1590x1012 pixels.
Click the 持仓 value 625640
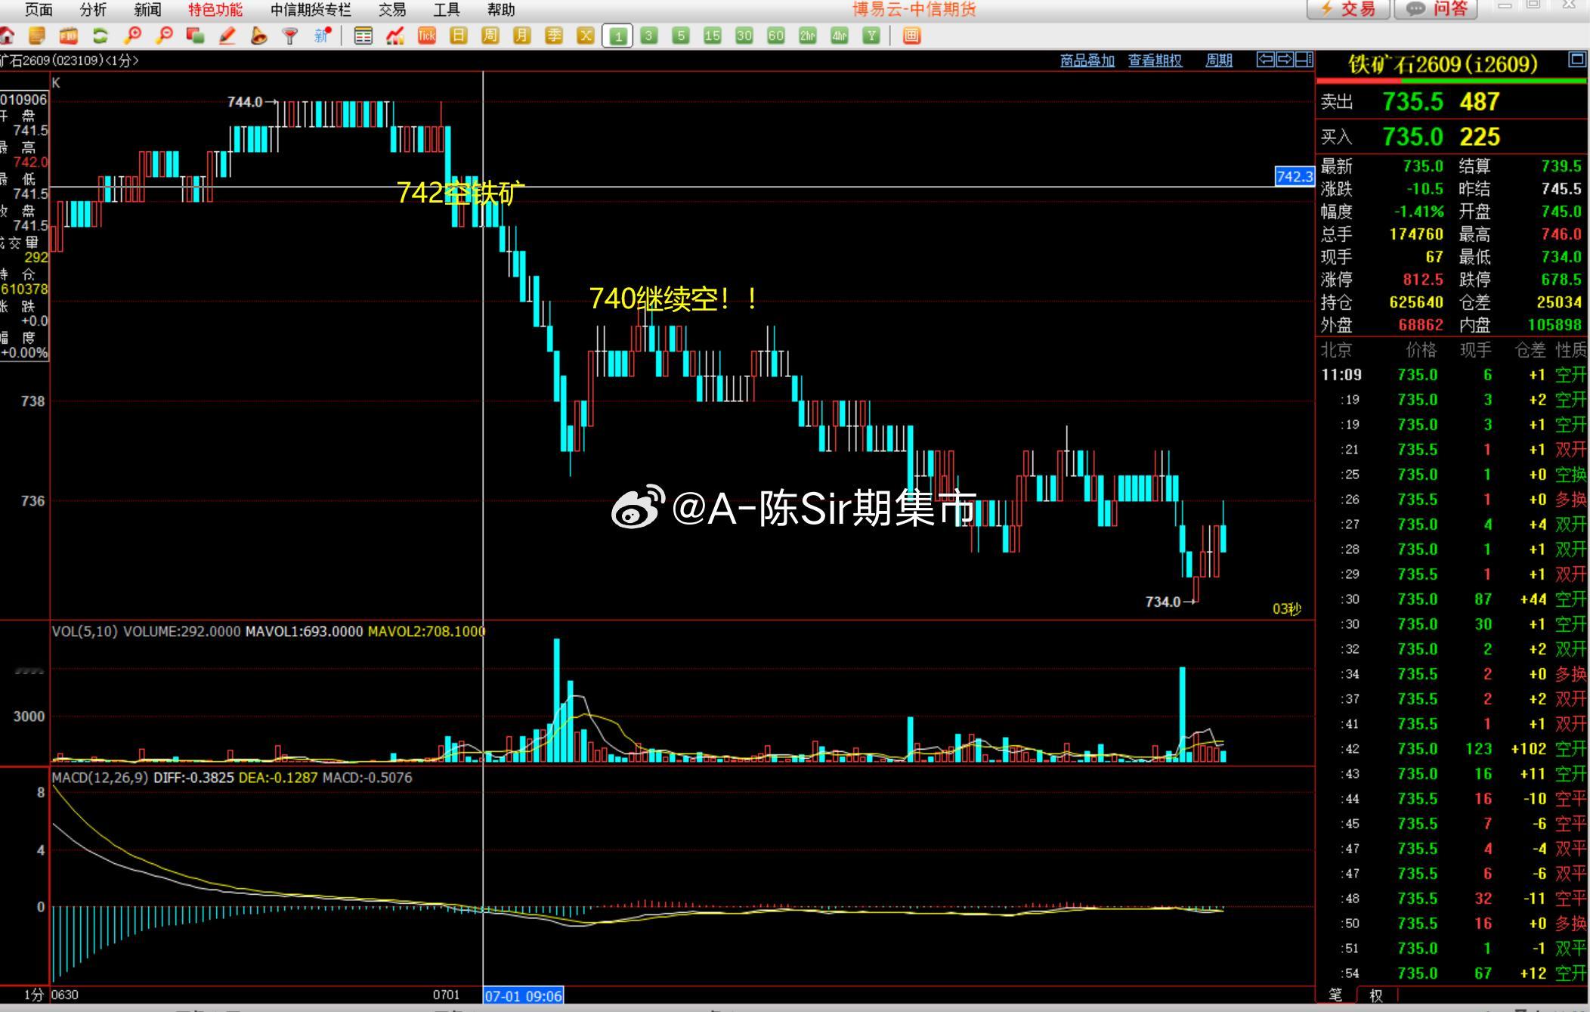click(x=1415, y=302)
